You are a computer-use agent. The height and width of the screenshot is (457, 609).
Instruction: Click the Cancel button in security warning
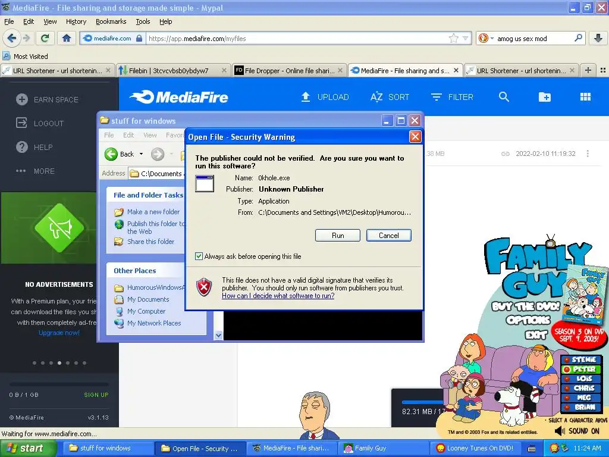(388, 235)
